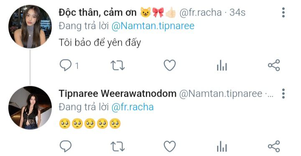Like Tipnaree's pleading-face emoji tweet
The height and width of the screenshot is (156, 301).
tap(170, 146)
